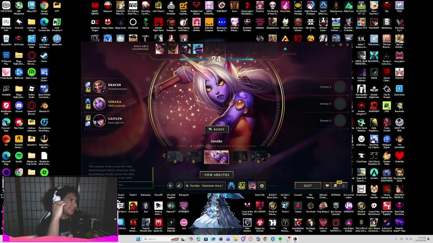
Task: Select the Celeste desktop icon
Action: (x=298, y=207)
